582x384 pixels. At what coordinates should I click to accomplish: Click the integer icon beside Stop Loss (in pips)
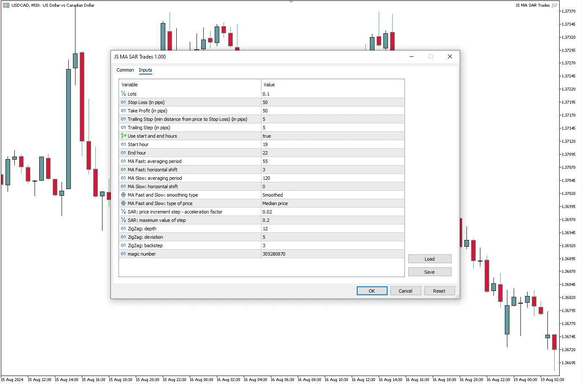tap(123, 102)
